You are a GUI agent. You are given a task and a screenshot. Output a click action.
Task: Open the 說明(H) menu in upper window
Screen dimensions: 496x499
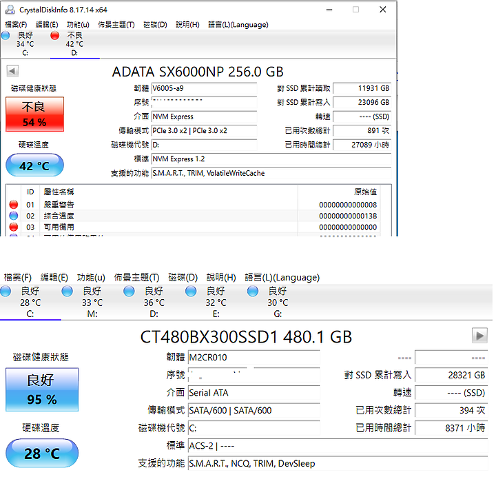pyautogui.click(x=187, y=25)
